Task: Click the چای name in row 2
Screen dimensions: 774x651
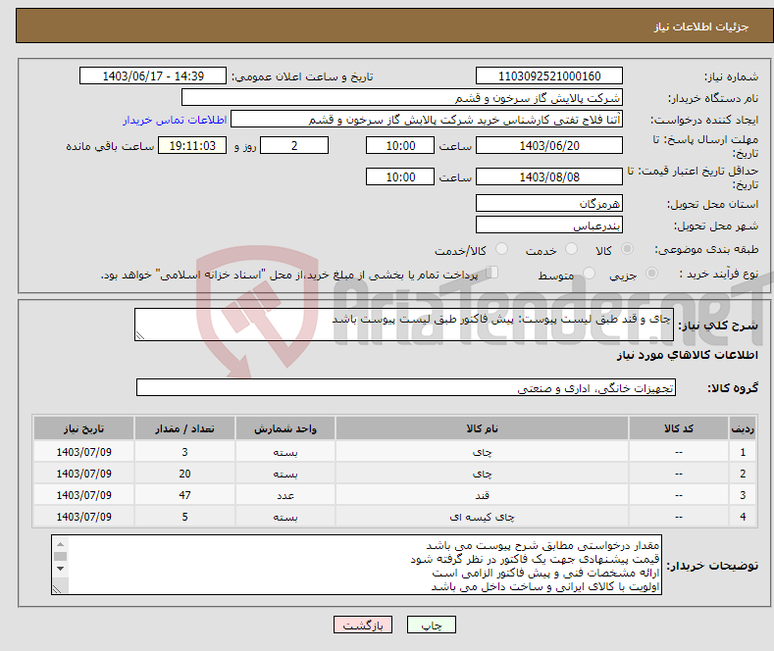Action: [x=482, y=474]
